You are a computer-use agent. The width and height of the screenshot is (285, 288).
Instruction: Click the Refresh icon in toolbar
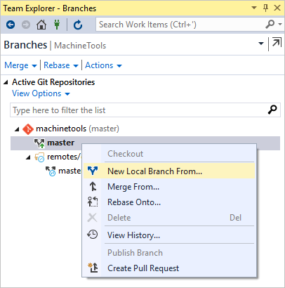click(78, 25)
